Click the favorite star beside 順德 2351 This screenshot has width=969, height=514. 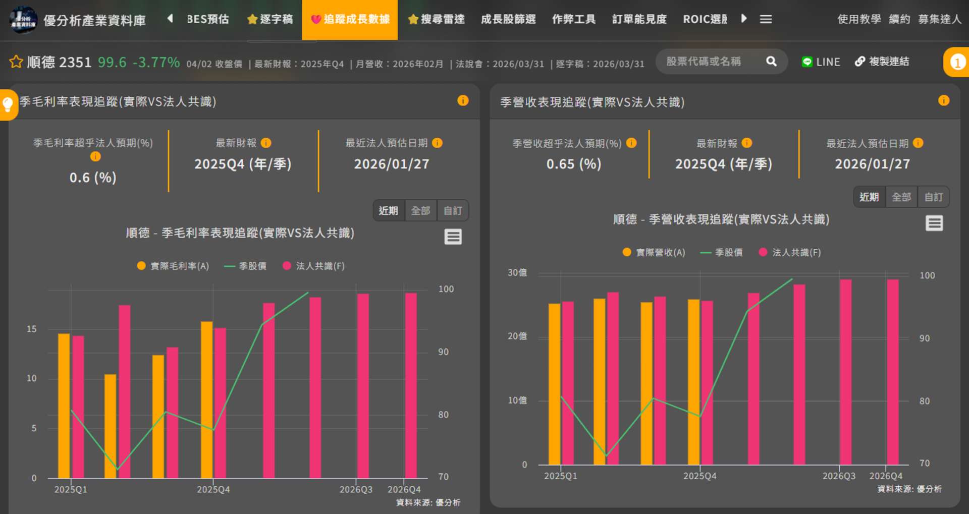pos(16,62)
